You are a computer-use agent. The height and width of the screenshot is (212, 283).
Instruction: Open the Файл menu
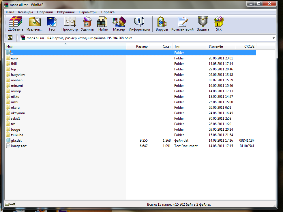pos(10,12)
